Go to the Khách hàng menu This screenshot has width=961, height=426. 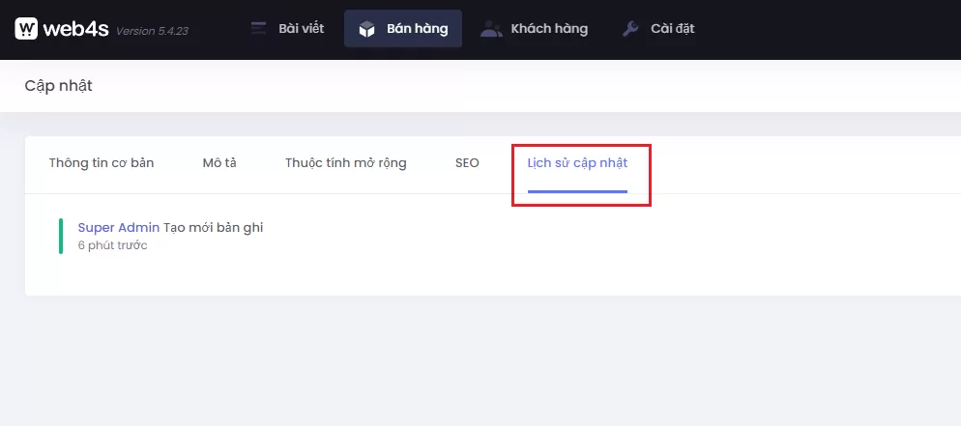tap(550, 29)
